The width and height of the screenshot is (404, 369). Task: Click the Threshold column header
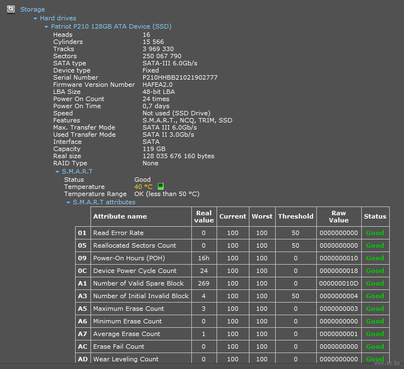295,216
